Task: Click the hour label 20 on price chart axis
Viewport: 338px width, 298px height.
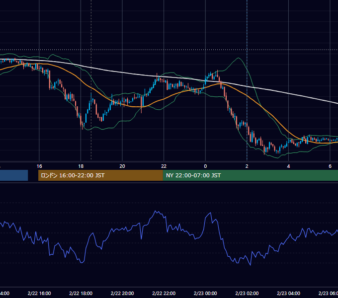Action: tap(122, 166)
